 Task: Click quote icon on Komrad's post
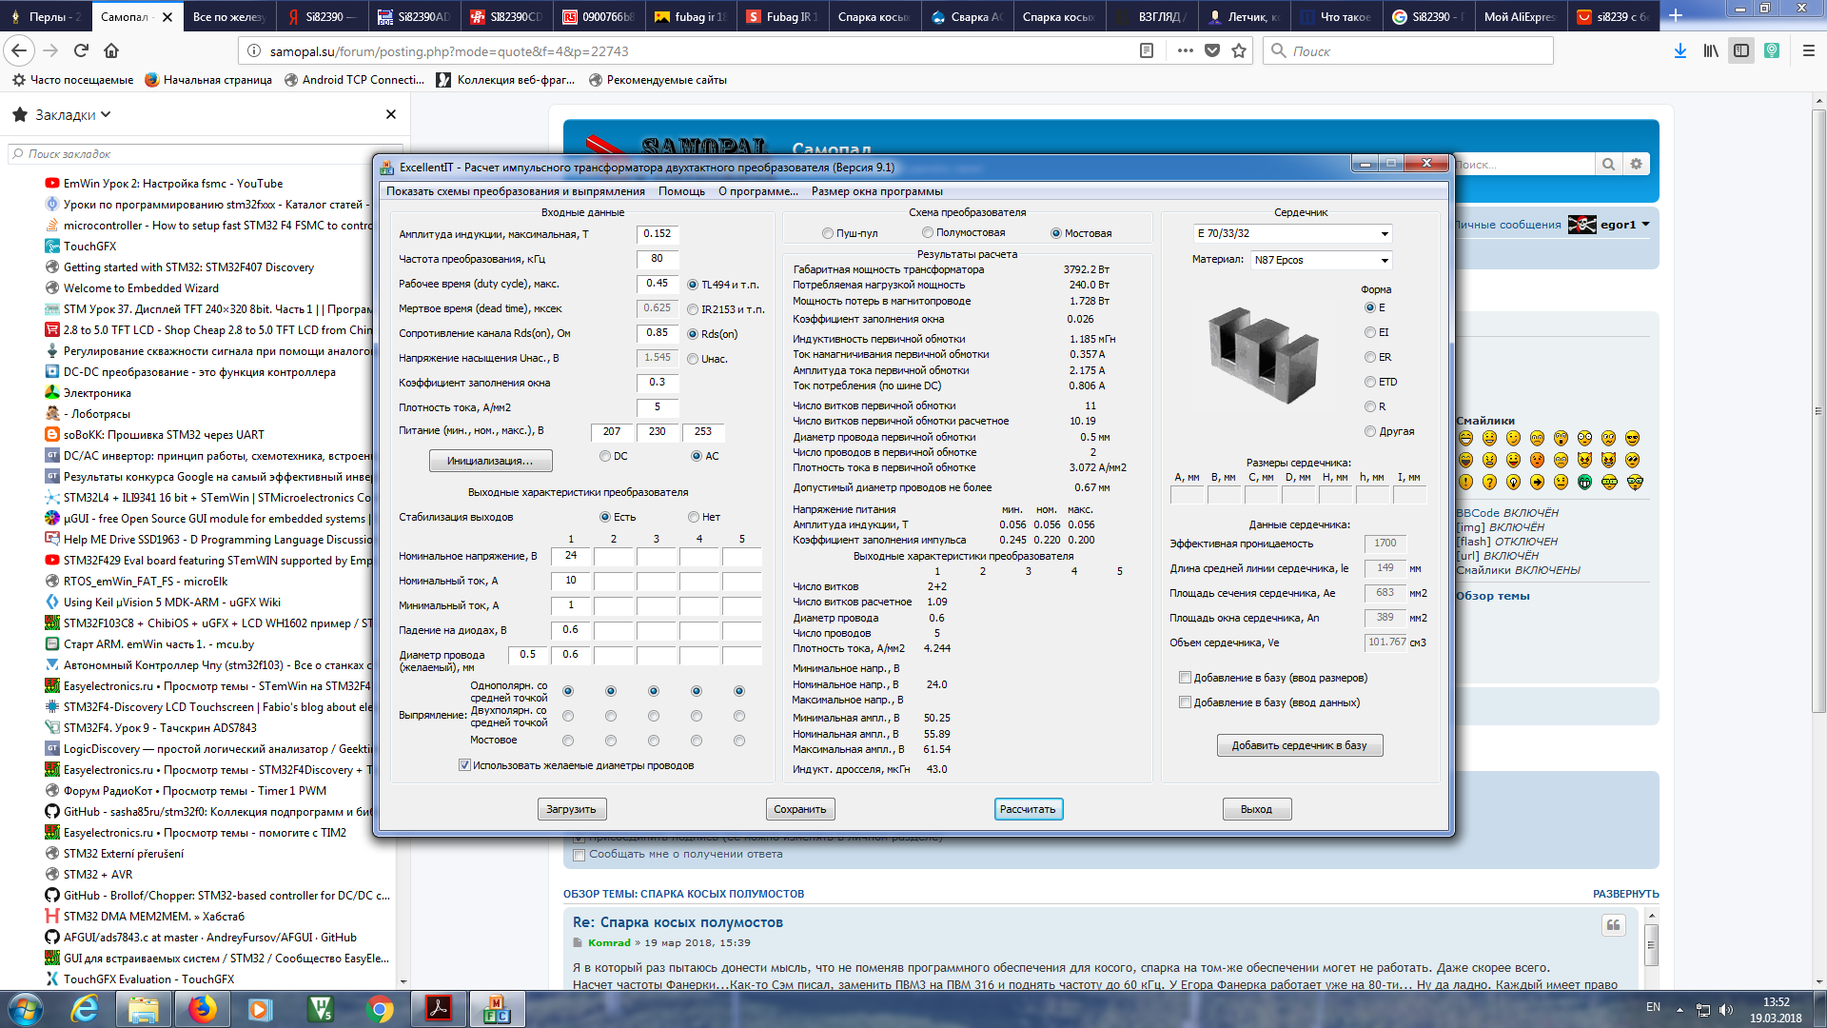pyautogui.click(x=1613, y=925)
